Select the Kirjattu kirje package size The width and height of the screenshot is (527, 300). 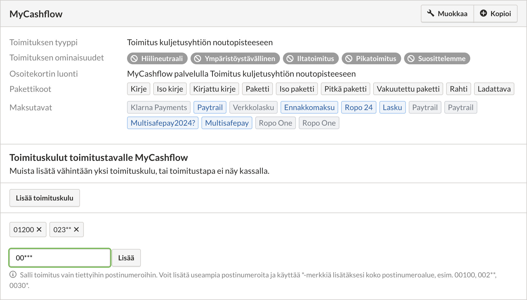coord(214,89)
